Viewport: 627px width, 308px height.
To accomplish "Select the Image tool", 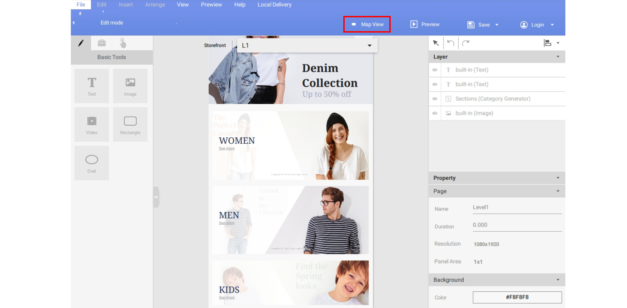I will pyautogui.click(x=130, y=86).
